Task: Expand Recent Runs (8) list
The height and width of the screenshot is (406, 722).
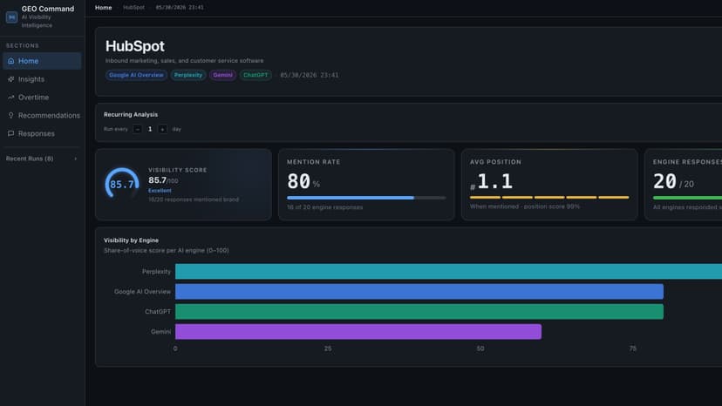Action: coord(42,159)
